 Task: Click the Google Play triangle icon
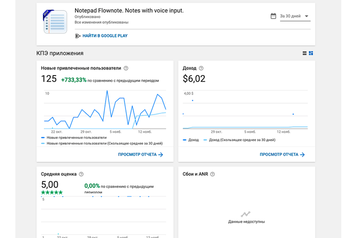78,36
